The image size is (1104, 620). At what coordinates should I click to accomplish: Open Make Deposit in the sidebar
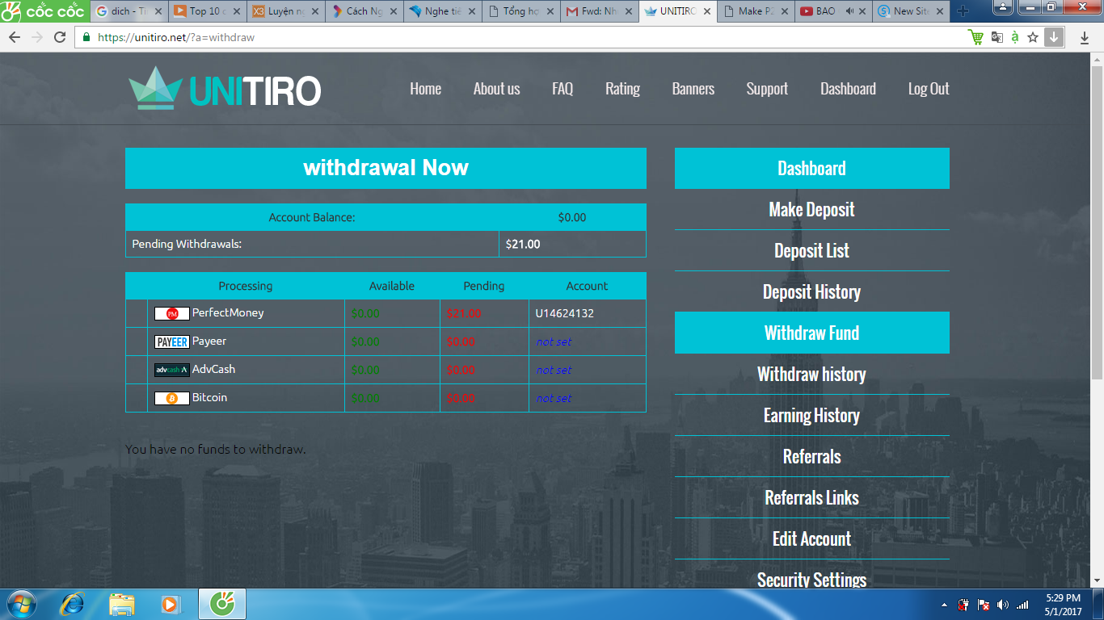pyautogui.click(x=812, y=209)
